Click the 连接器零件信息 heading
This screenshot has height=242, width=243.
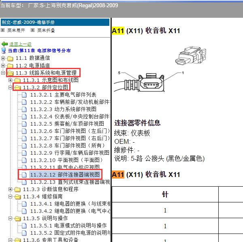[x=137, y=123]
